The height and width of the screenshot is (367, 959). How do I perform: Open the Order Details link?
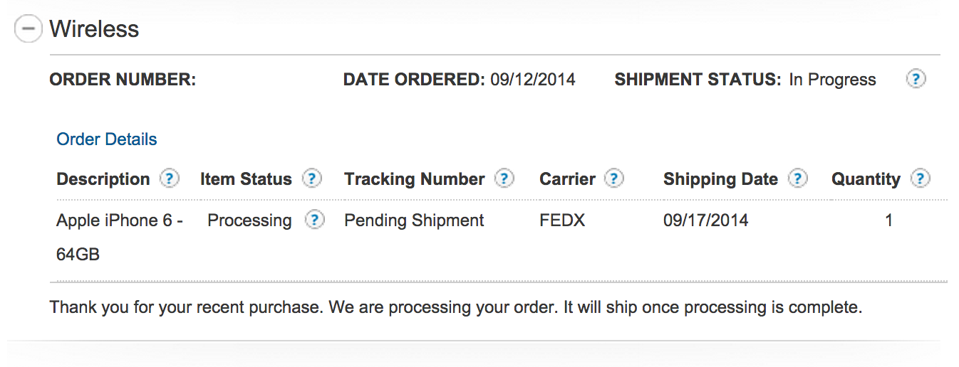point(107,139)
